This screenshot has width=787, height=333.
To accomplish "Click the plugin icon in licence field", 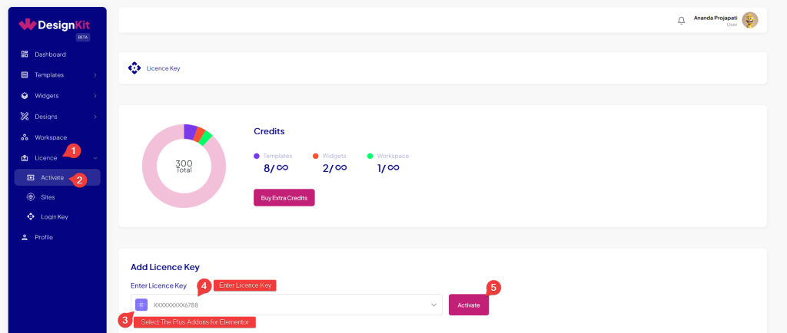I will (x=141, y=305).
